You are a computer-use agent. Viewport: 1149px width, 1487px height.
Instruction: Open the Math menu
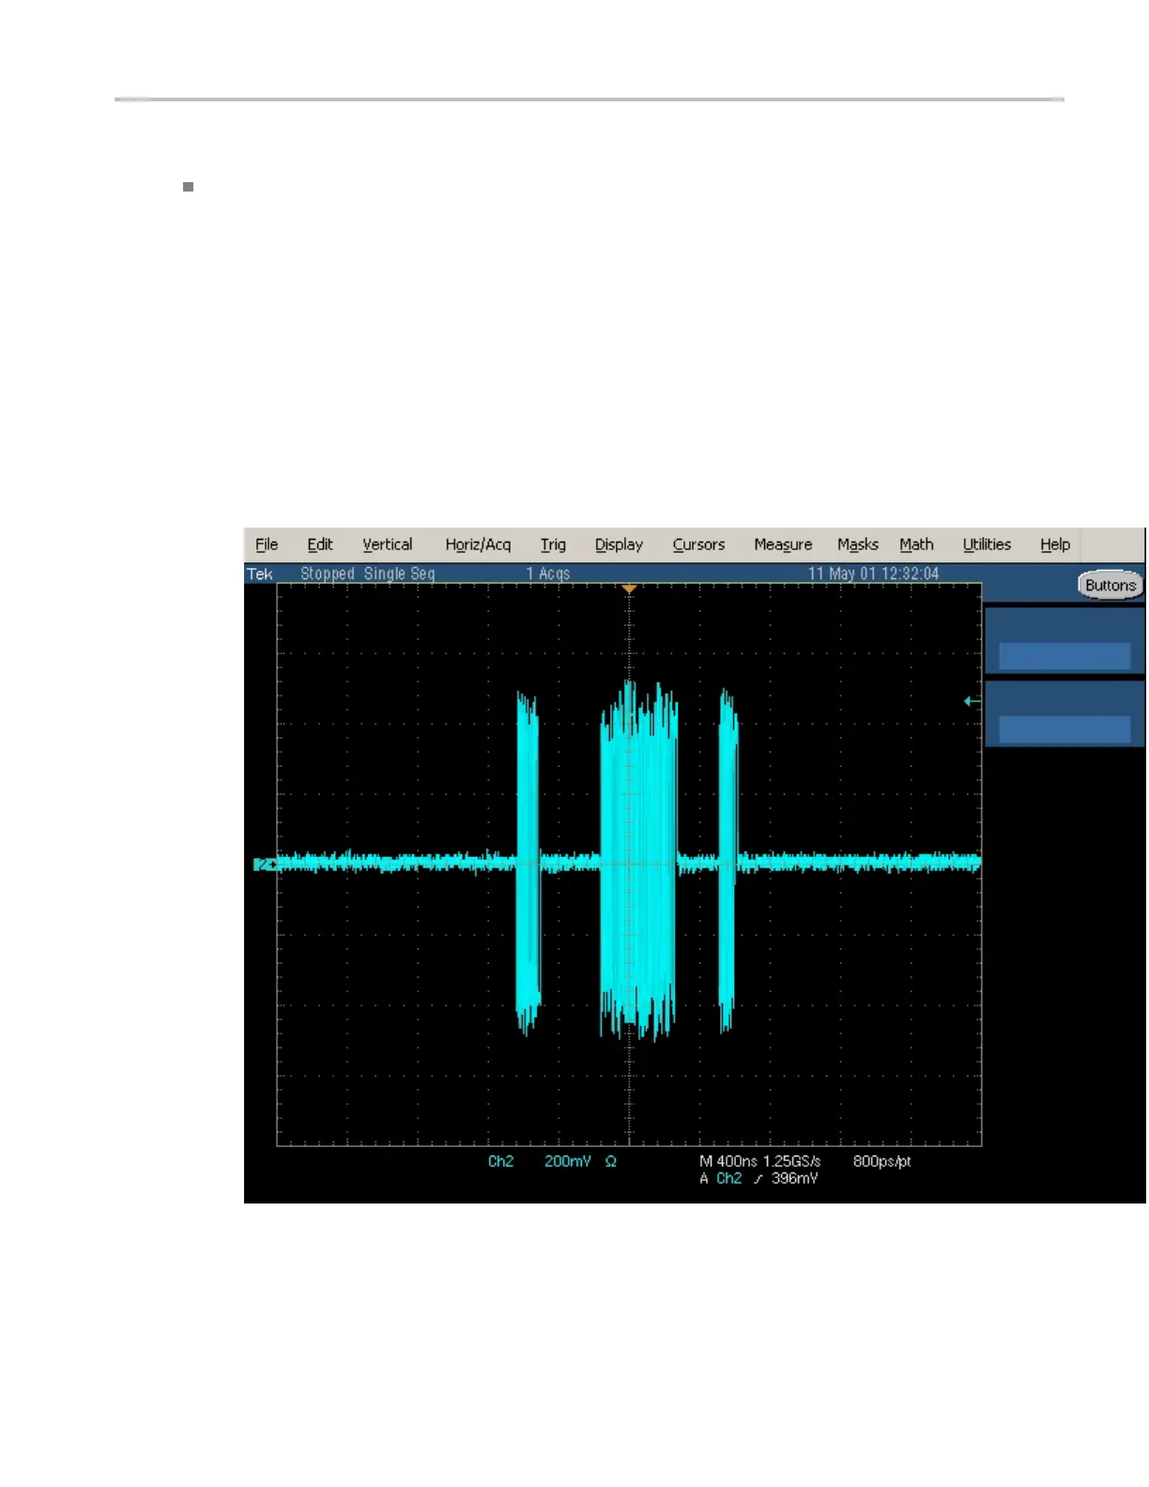(x=916, y=544)
